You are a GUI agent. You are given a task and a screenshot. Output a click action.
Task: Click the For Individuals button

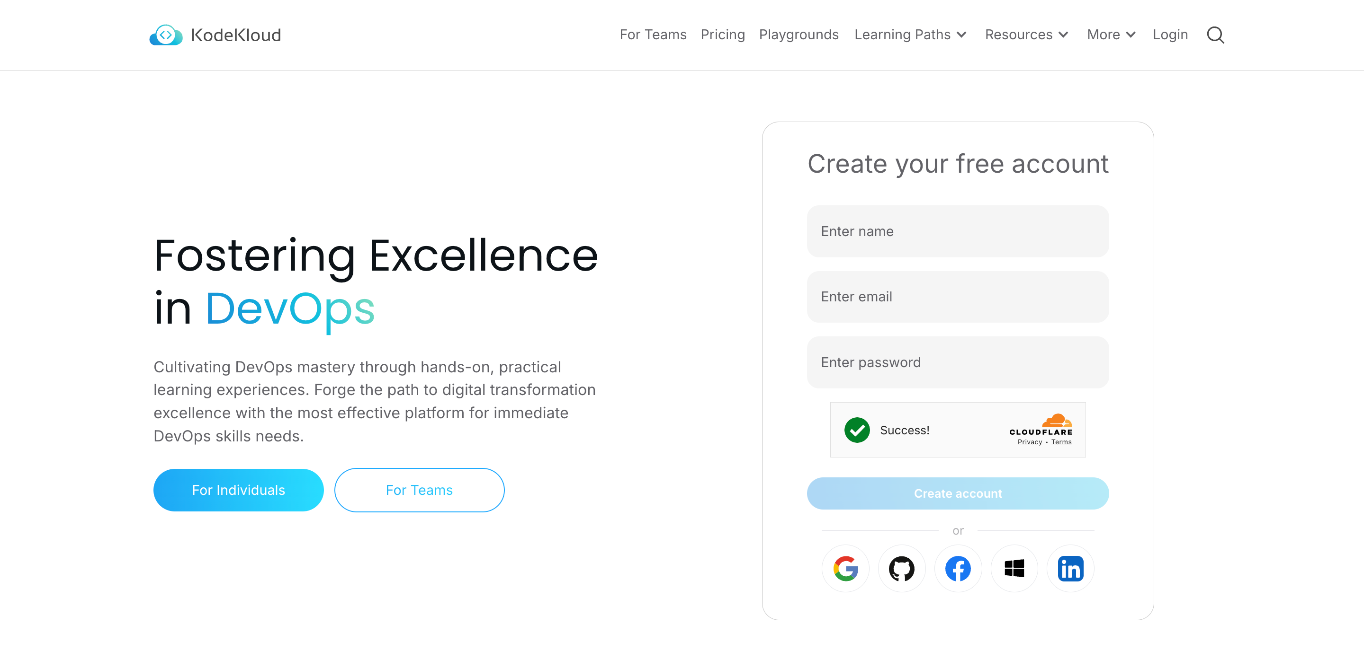pyautogui.click(x=238, y=489)
